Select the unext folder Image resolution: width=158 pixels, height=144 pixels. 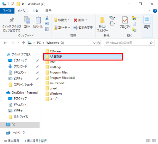[x=52, y=89]
